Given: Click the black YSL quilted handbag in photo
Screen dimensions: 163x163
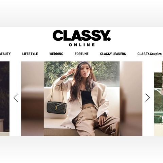Looking at the screenshot, I should tap(57, 108).
